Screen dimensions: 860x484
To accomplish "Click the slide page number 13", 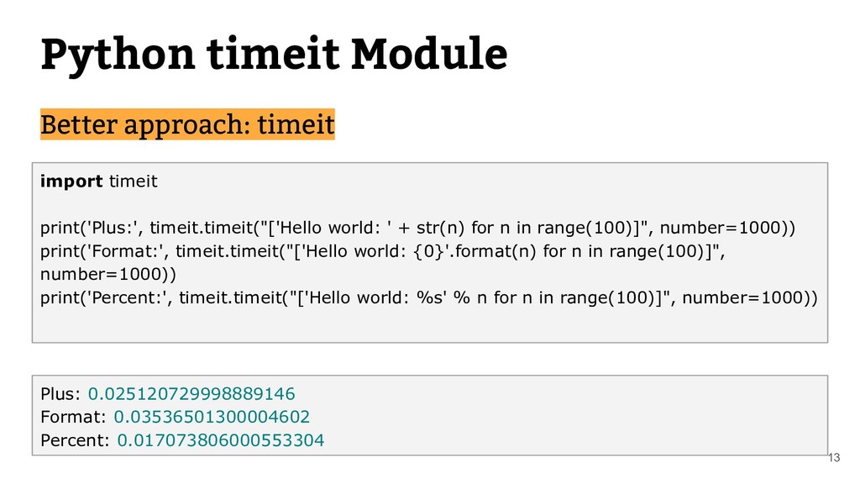I will tap(834, 457).
